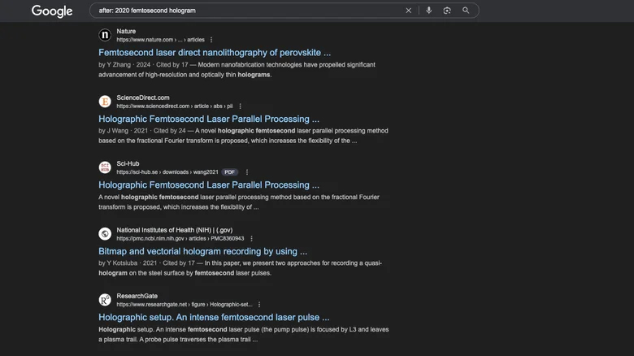Click the magnifying glass search button
634x356 pixels.
(x=466, y=11)
